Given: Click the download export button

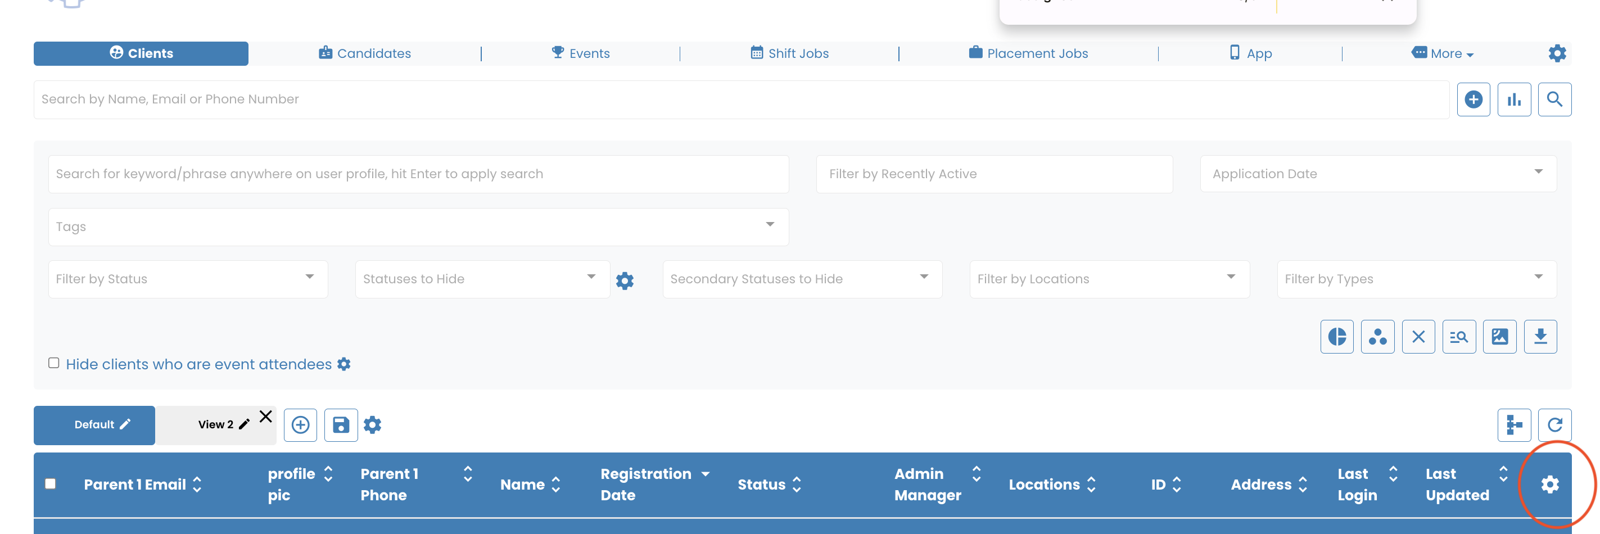Looking at the screenshot, I should [x=1540, y=337].
